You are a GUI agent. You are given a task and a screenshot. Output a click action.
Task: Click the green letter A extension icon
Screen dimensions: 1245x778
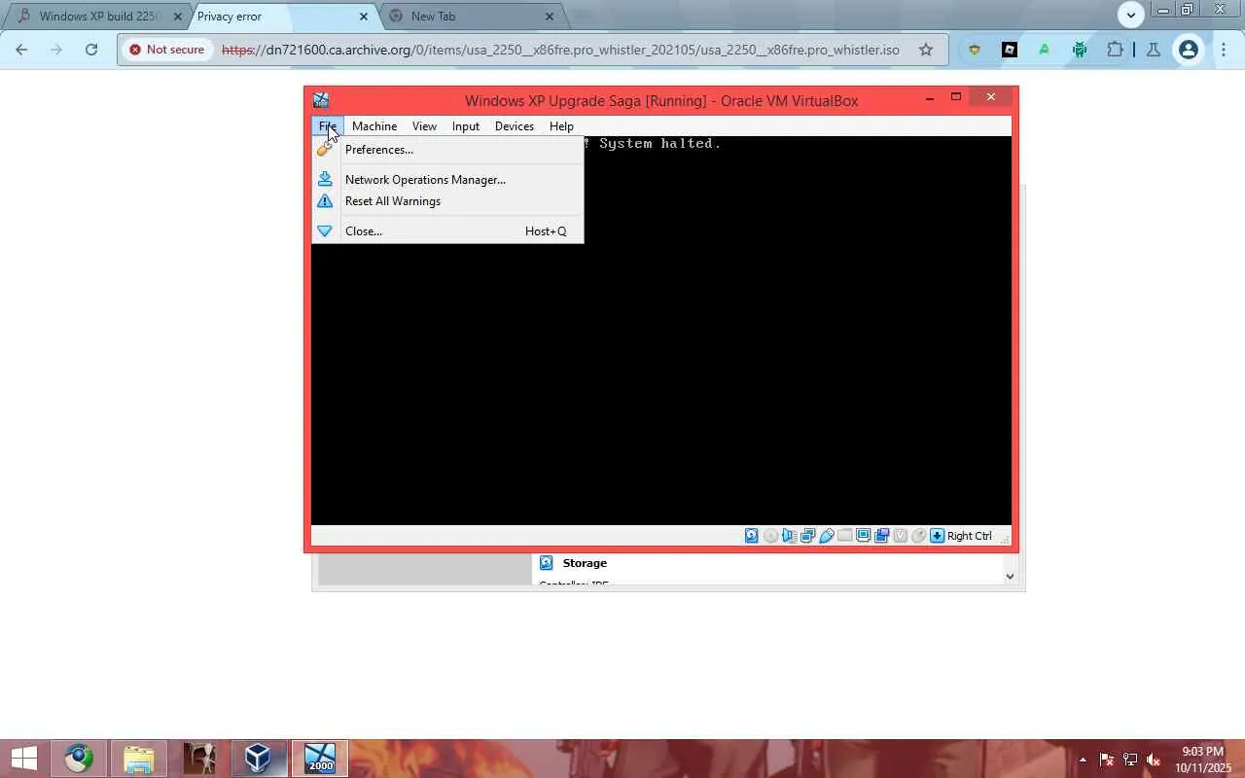pyautogui.click(x=1045, y=50)
